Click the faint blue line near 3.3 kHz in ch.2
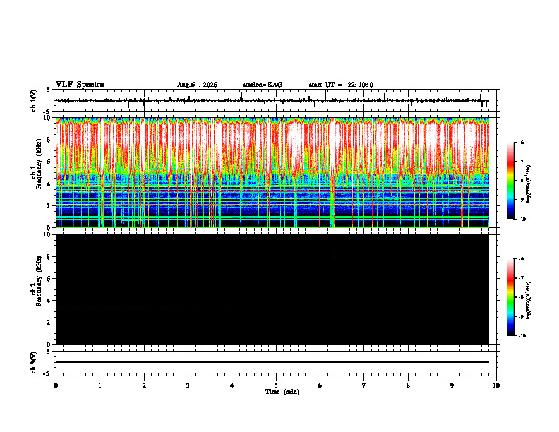Image resolution: width=559 pixels, height=432 pixels. [149, 308]
